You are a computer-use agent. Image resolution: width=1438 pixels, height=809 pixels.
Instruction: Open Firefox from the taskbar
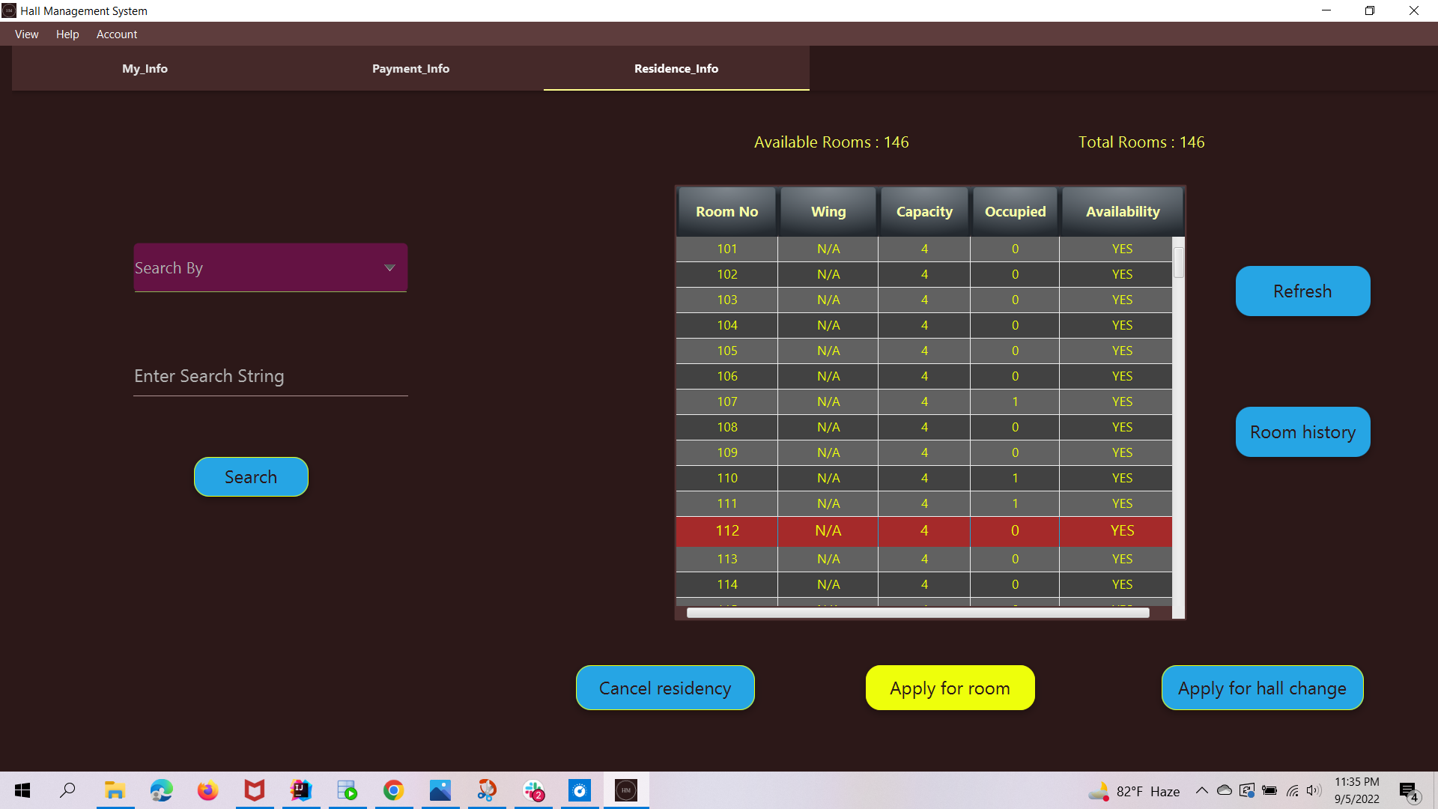(207, 790)
